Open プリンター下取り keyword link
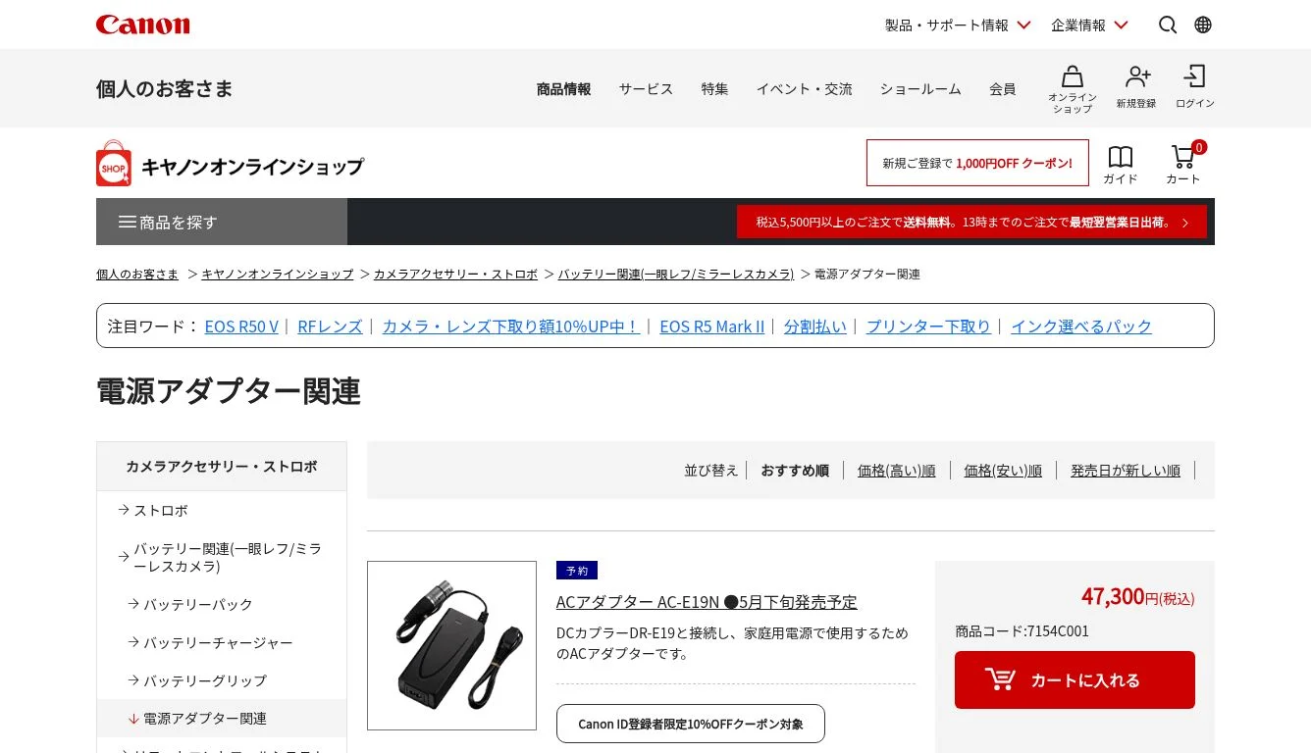 (x=928, y=326)
